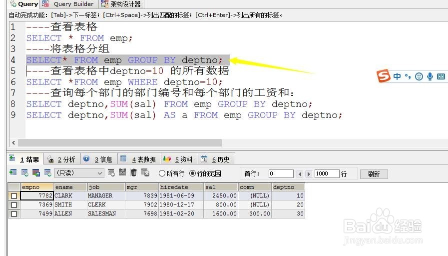This screenshot has height=256, width=448.
Task: Click the empno column header
Action: tap(37, 187)
